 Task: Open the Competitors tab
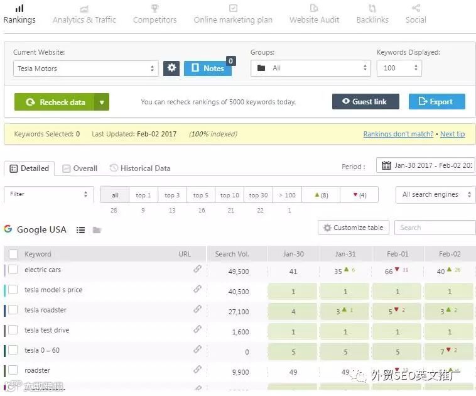click(x=154, y=14)
